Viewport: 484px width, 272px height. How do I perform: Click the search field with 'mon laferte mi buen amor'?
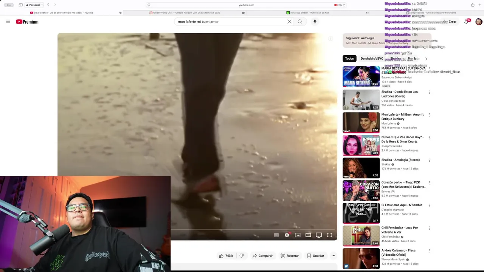[231, 22]
